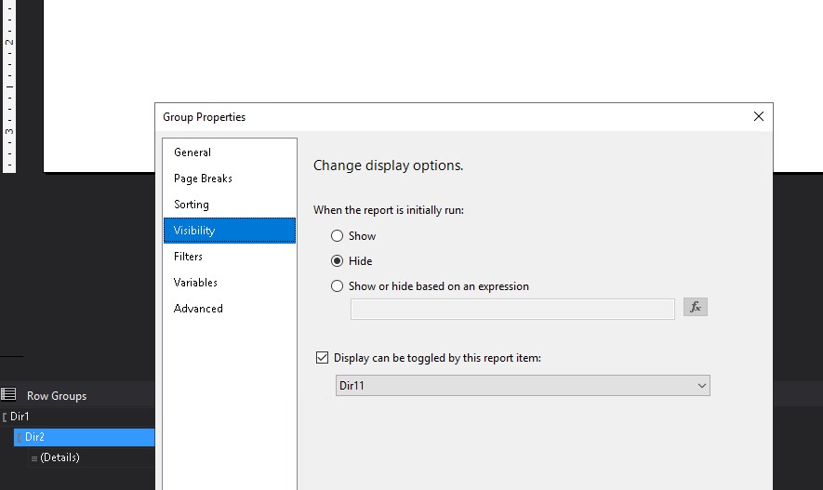This screenshot has width=823, height=490.
Task: Select the Show radio button
Action: [337, 236]
